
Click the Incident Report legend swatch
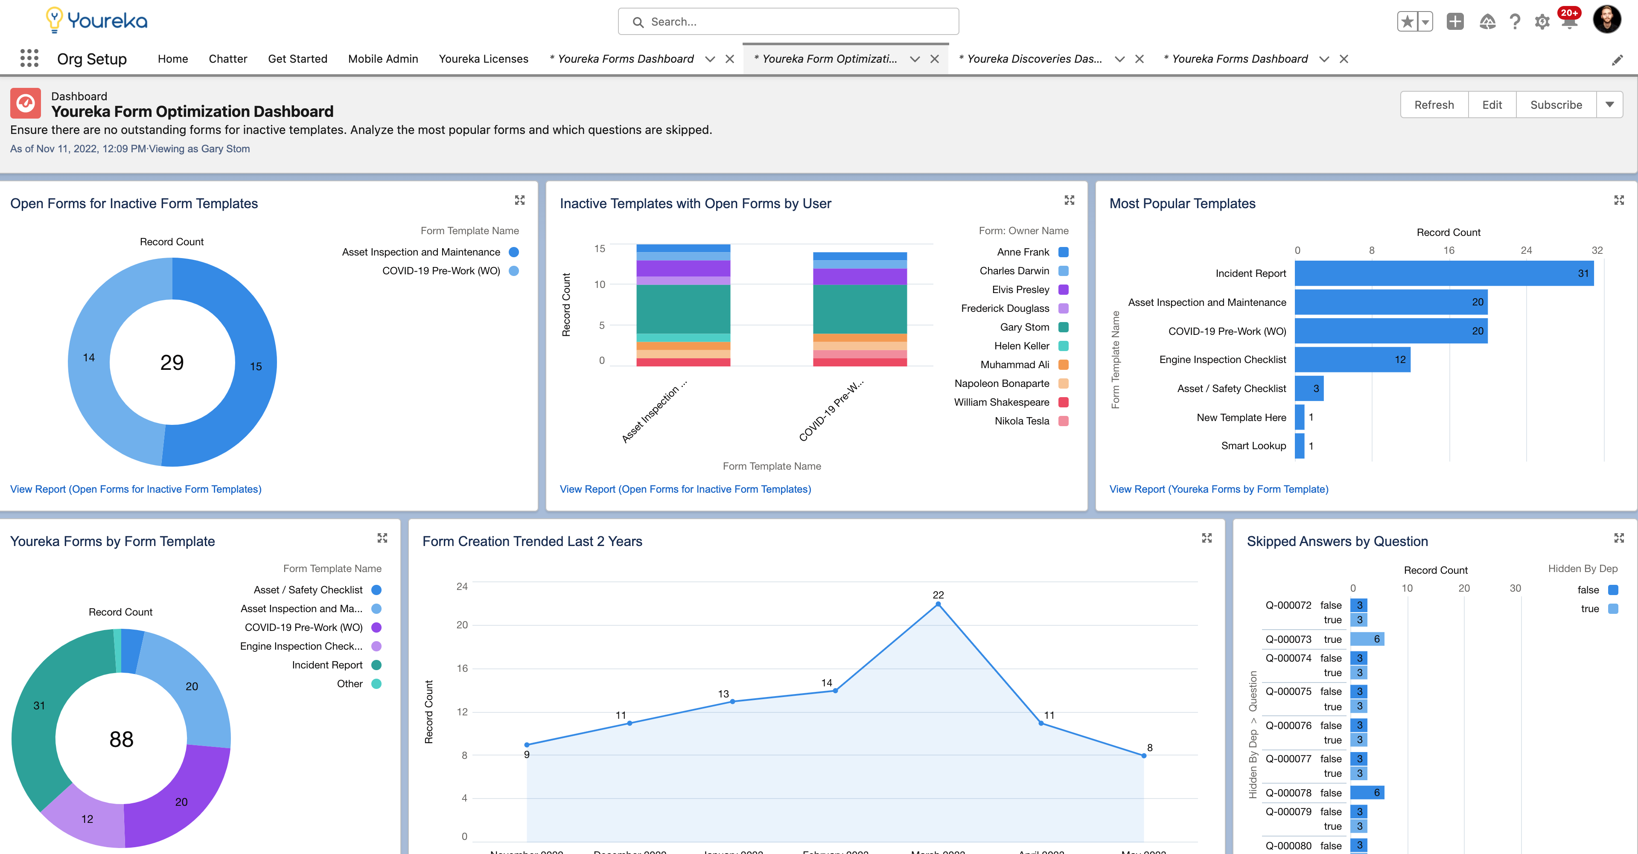pyautogui.click(x=376, y=665)
